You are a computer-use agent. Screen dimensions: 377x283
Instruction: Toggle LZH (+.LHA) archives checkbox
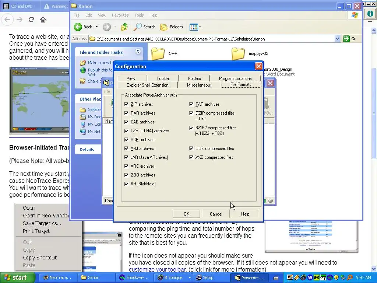click(x=126, y=131)
